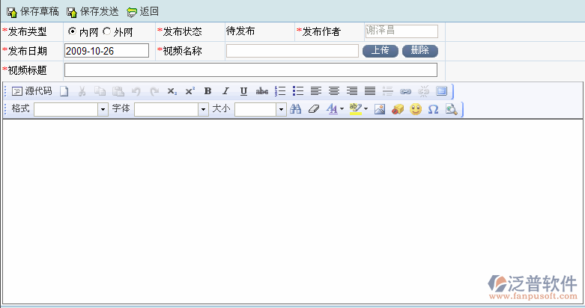The image size is (585, 308).
Task: Open the 字体 font dropdown
Action: 203,109
